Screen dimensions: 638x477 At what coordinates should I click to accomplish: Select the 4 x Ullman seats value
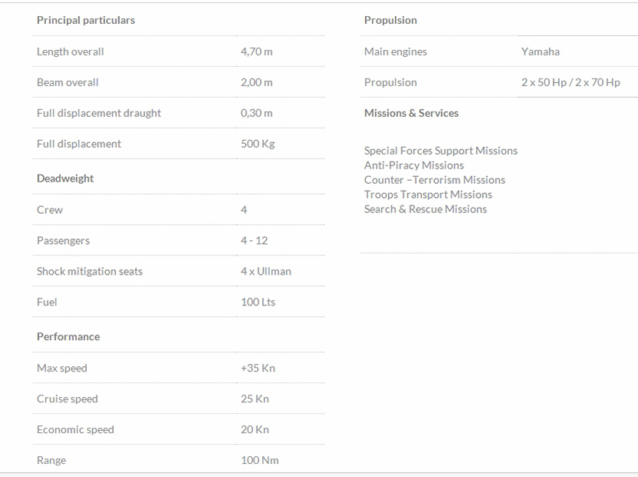coord(266,272)
